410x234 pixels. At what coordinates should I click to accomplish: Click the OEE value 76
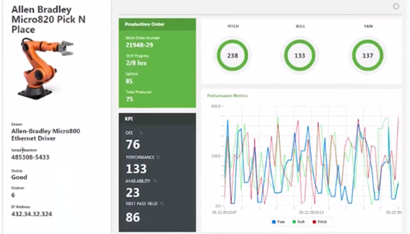[133, 144]
